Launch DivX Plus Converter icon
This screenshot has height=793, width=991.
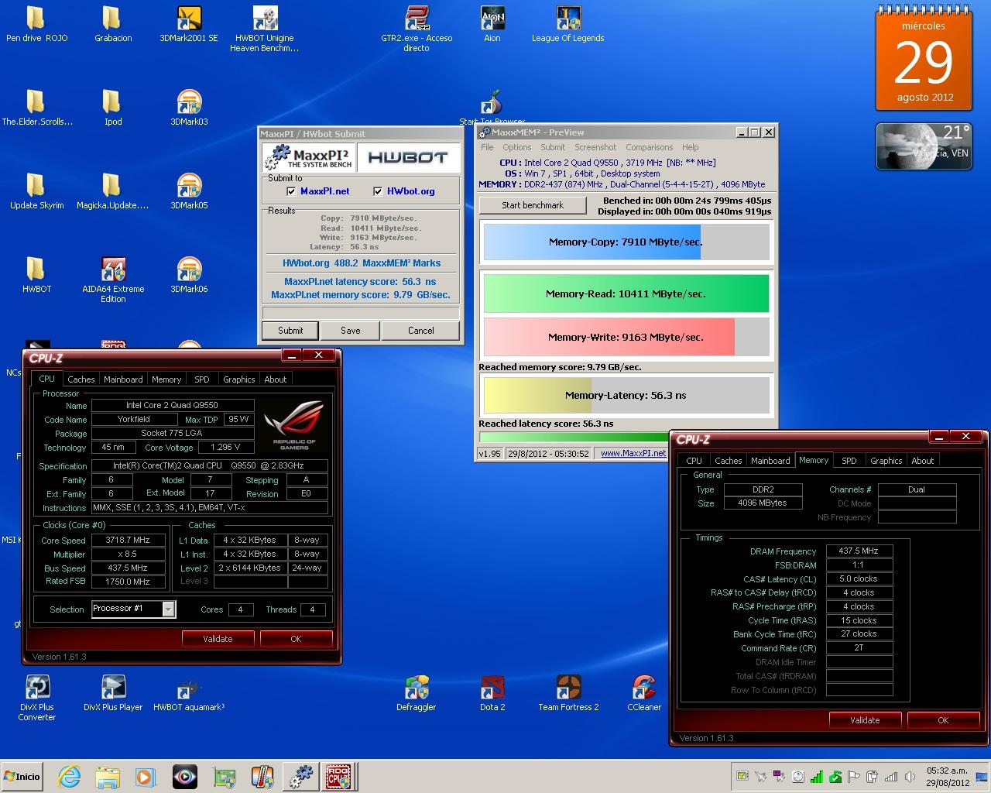point(36,698)
